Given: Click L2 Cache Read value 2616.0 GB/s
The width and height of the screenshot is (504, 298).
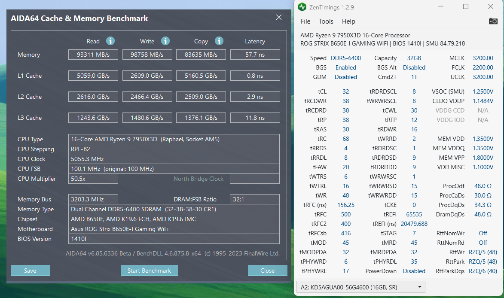Looking at the screenshot, I should pos(93,97).
